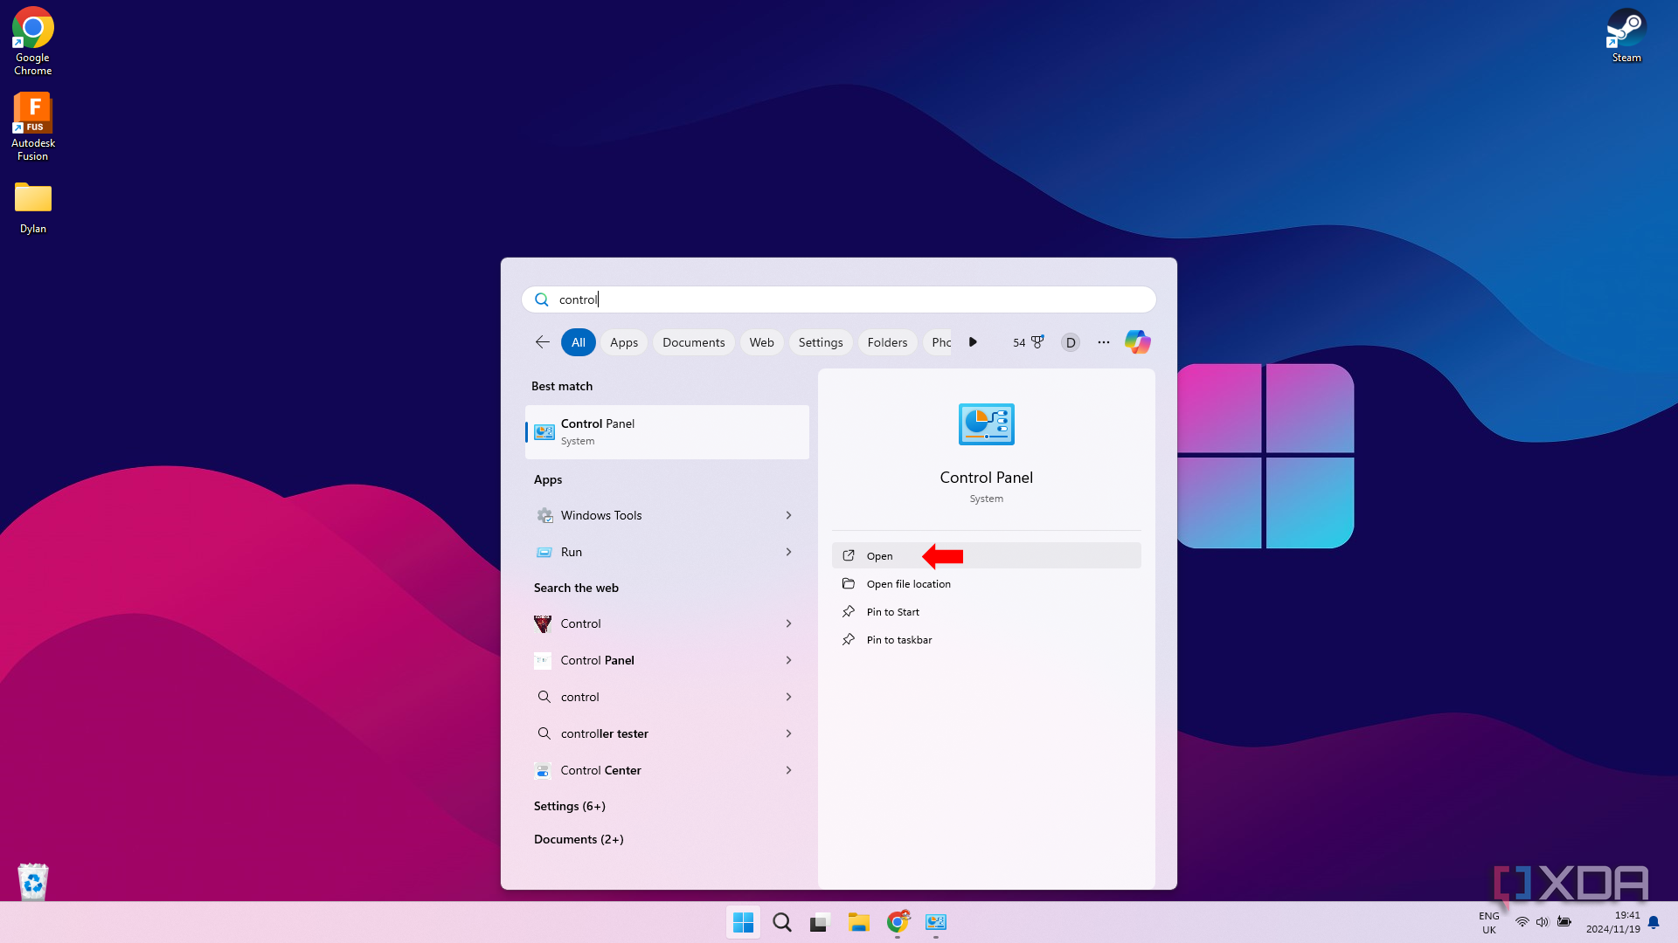Select the All search filter
This screenshot has height=943, width=1678.
(578, 341)
